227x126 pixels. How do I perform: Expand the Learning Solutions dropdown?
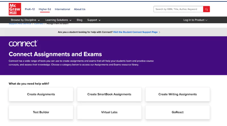tap(58, 20)
